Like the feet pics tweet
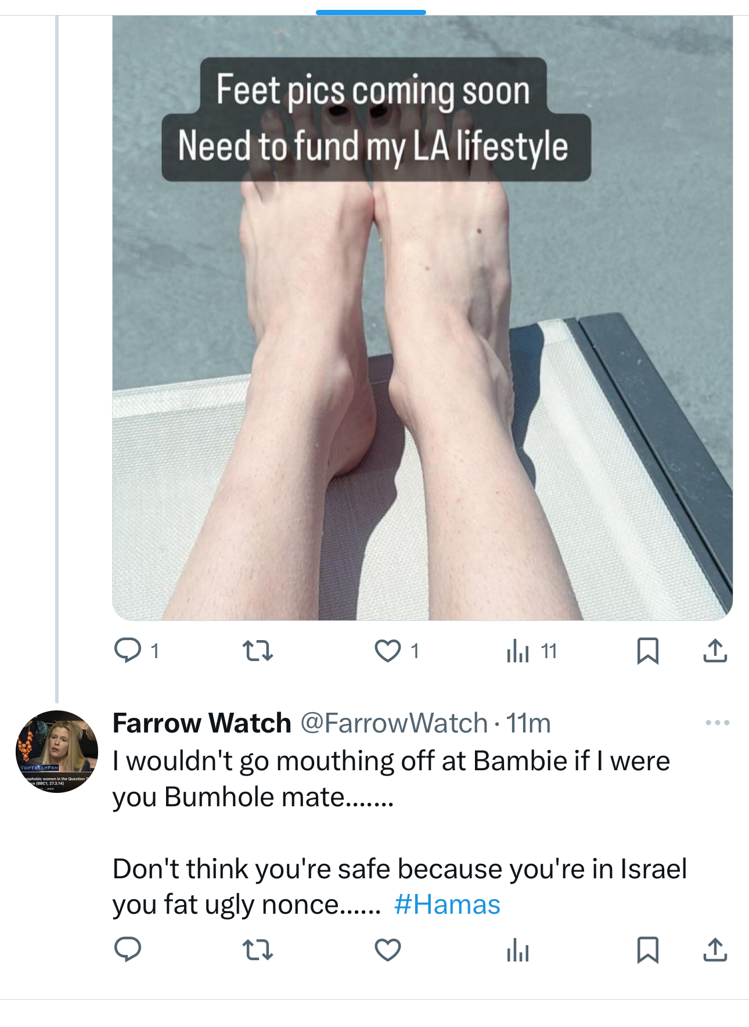The image size is (749, 1027). pos(387,651)
